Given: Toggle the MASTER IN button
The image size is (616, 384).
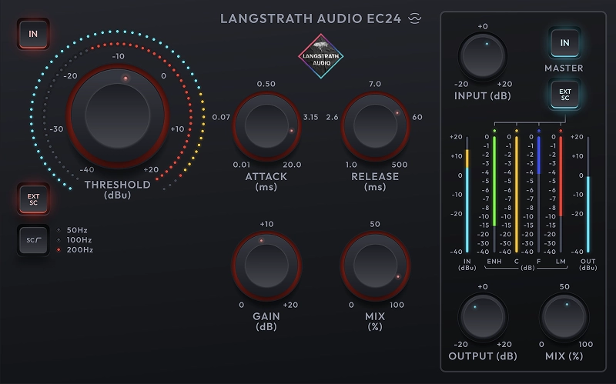Looking at the screenshot, I should pyautogui.click(x=564, y=43).
